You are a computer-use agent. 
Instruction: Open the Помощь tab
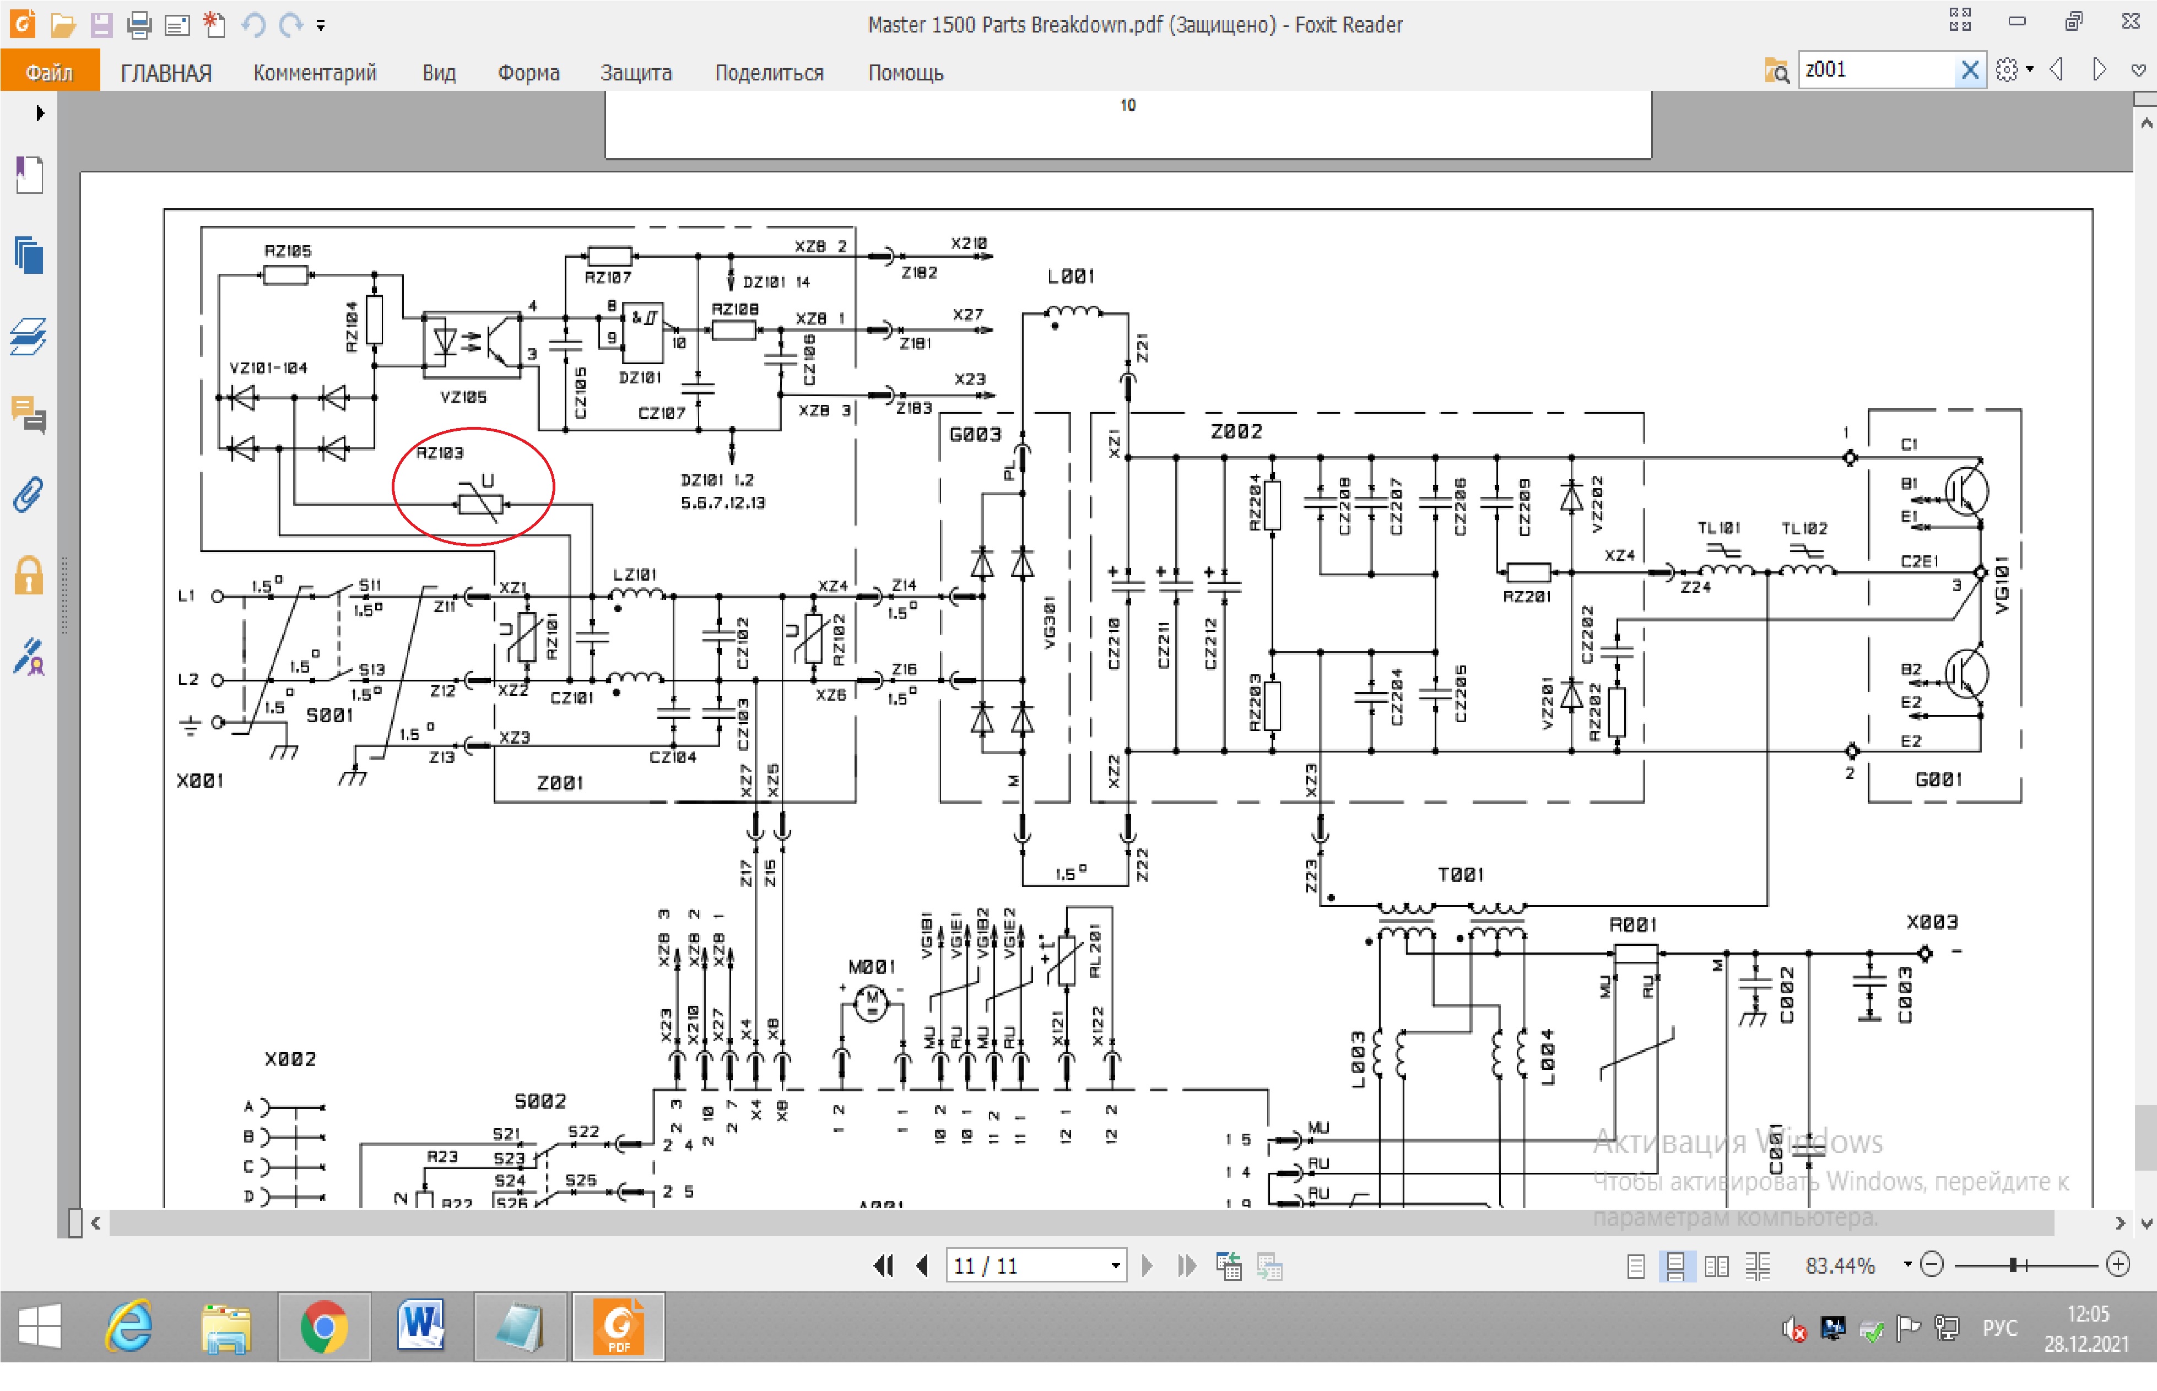(x=905, y=72)
